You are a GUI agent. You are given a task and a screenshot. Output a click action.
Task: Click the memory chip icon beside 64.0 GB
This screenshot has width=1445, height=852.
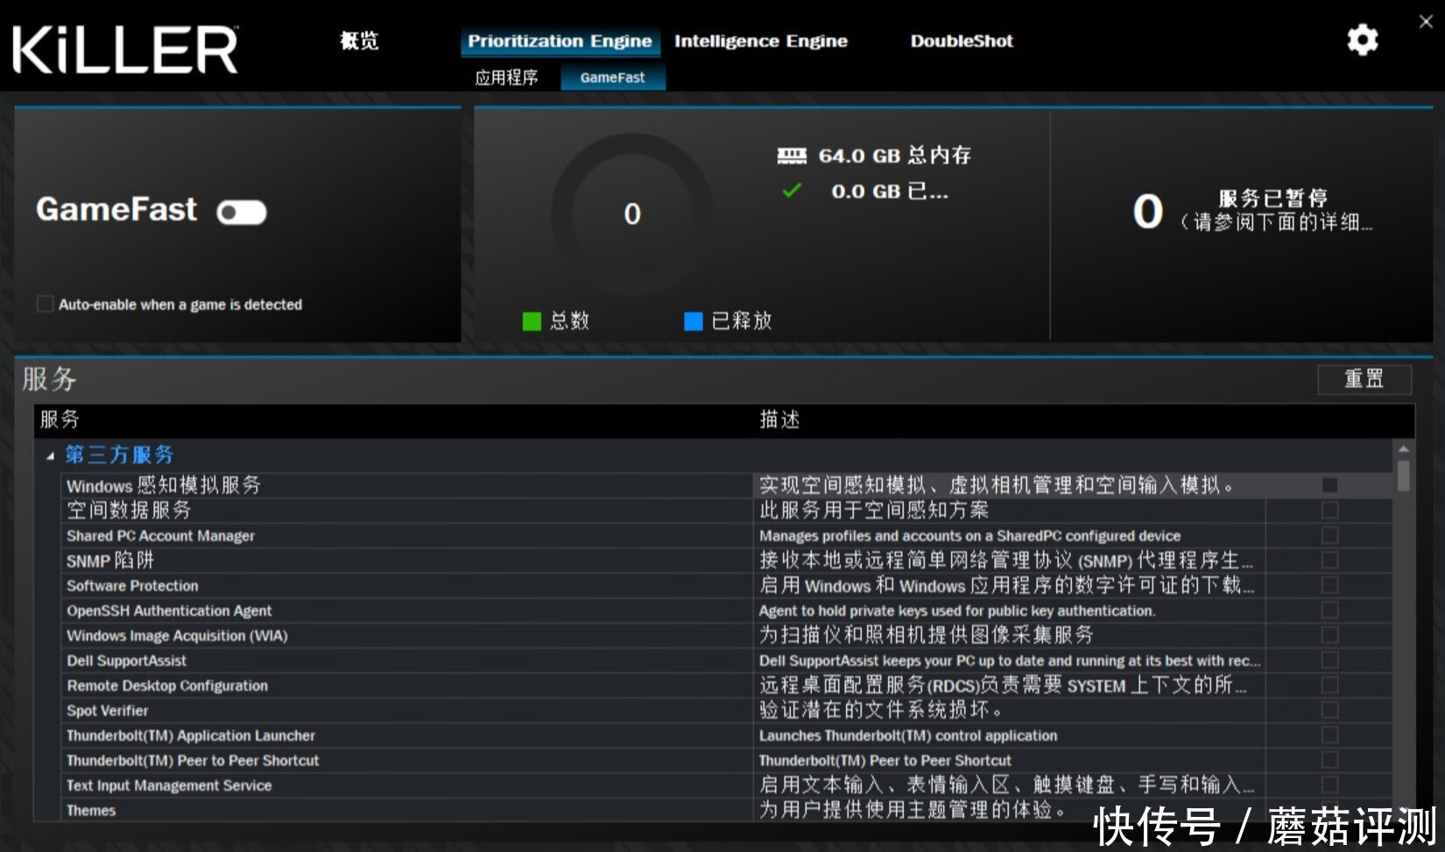point(792,156)
